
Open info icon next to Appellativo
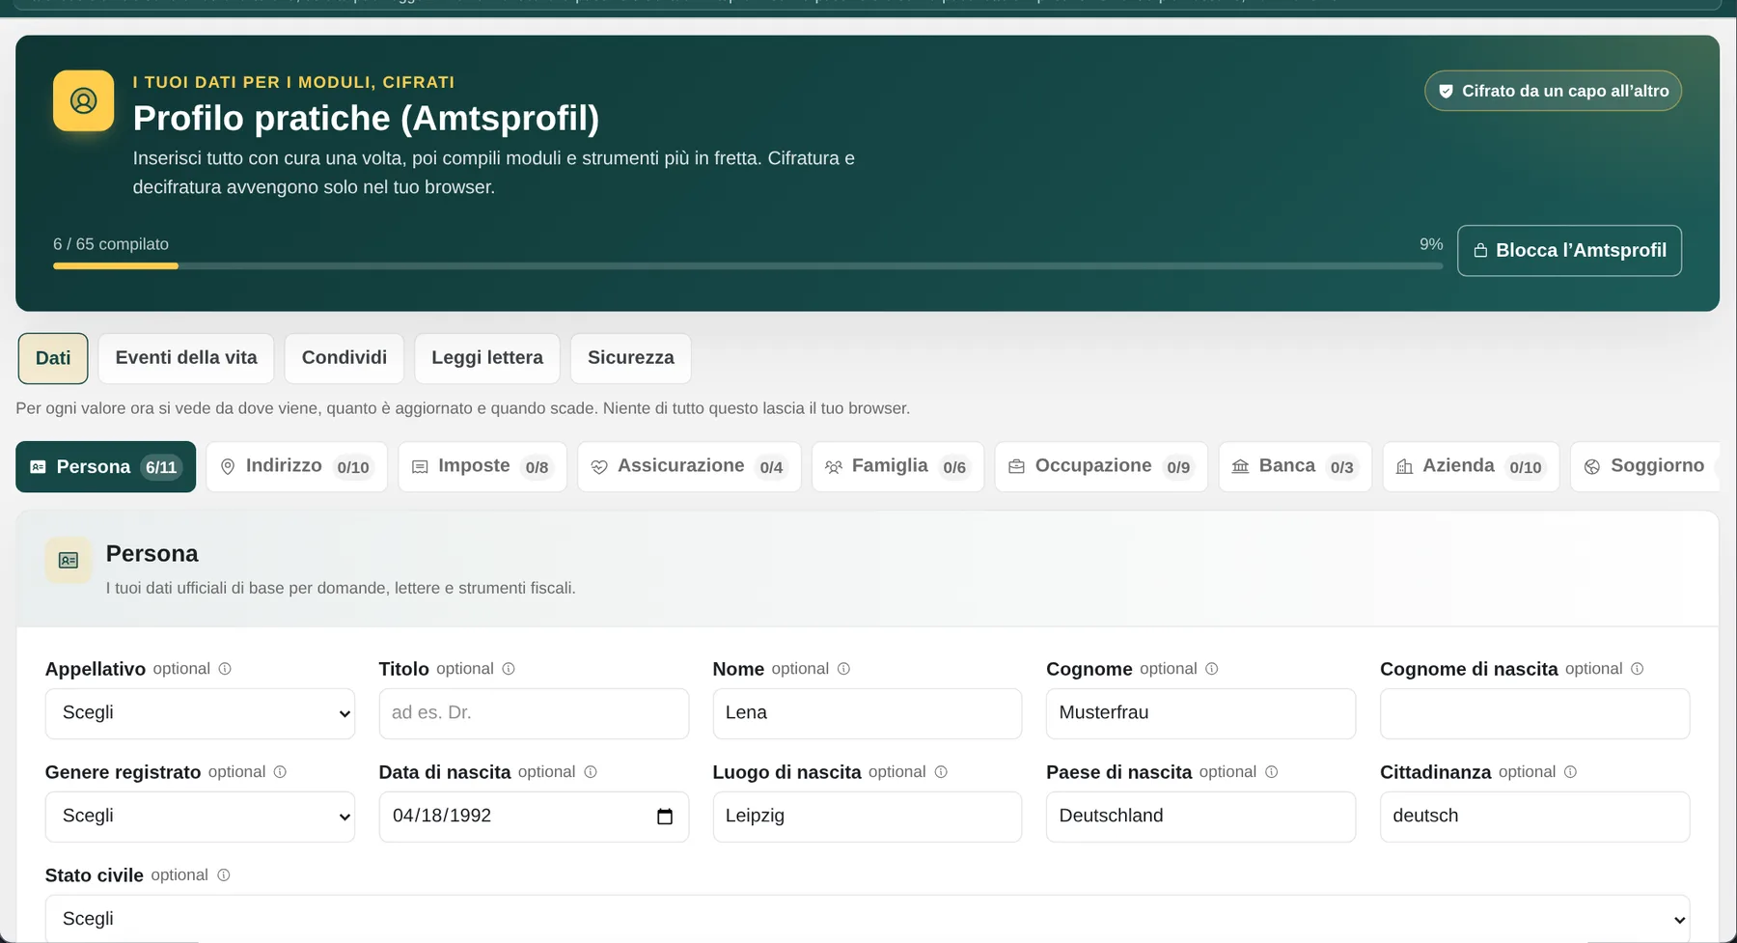pos(225,669)
